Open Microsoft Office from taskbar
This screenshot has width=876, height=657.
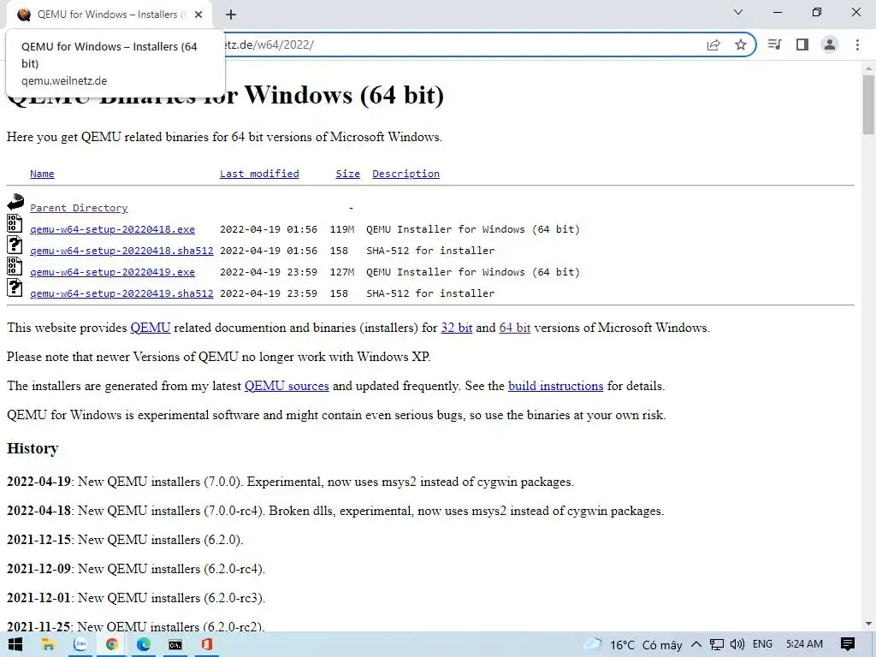[x=207, y=644]
